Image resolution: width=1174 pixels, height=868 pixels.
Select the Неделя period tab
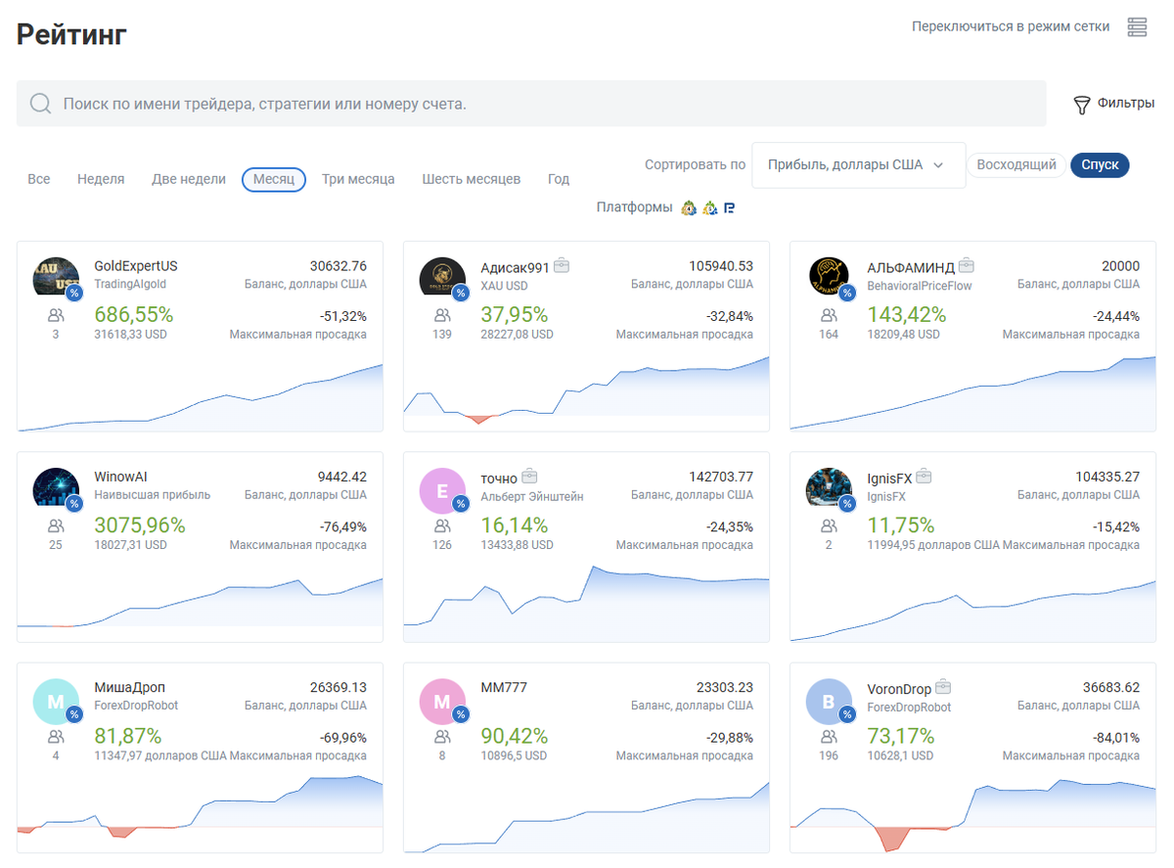point(101,179)
